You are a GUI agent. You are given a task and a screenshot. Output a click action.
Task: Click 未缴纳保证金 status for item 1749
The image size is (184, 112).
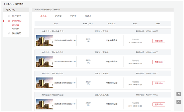[112, 62]
